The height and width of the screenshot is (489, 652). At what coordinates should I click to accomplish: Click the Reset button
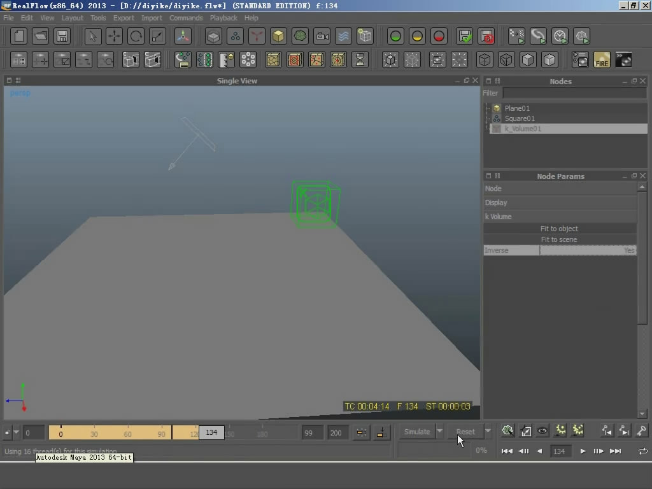[x=465, y=432]
